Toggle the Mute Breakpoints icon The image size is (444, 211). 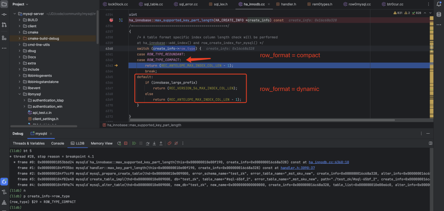tap(176, 143)
